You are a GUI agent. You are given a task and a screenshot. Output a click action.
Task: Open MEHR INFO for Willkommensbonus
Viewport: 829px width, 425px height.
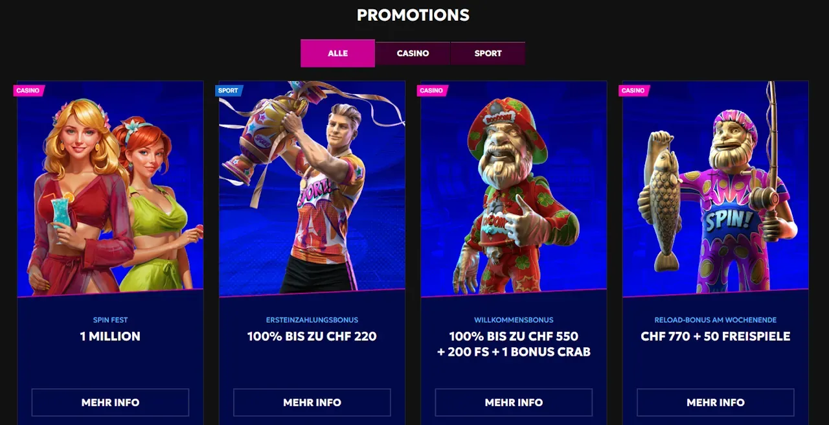click(x=514, y=402)
